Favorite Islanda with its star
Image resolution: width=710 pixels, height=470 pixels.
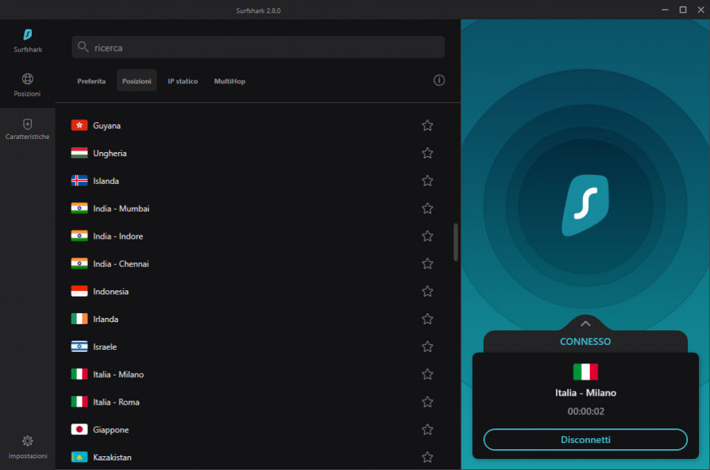(427, 181)
